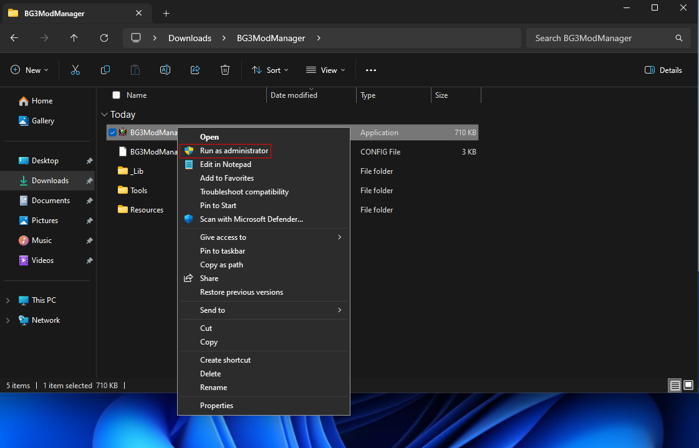Screen dimensions: 699x448
Task: Expand Give access to submenu
Action: pyautogui.click(x=339, y=237)
